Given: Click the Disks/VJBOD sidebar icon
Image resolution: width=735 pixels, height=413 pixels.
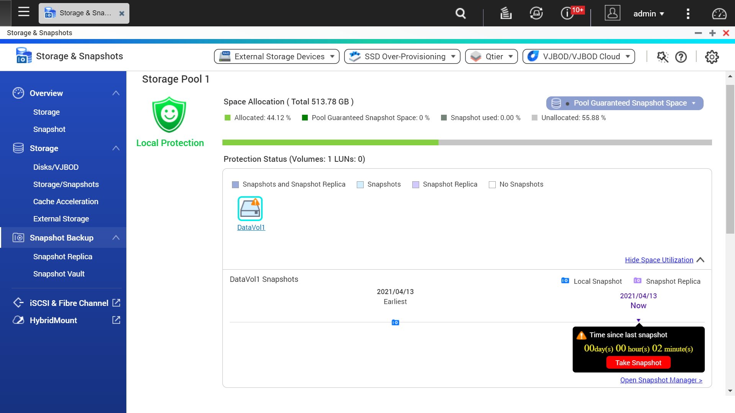Looking at the screenshot, I should (56, 167).
